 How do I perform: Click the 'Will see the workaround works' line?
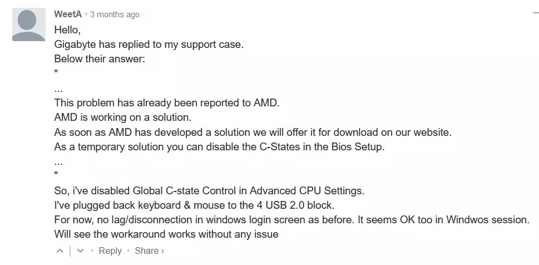(x=166, y=234)
